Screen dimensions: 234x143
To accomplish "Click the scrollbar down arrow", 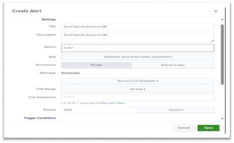I will click(222, 119).
